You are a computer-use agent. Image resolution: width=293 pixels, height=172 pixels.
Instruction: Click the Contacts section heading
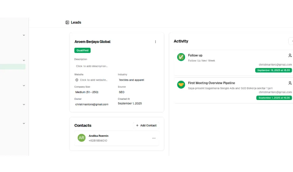(83, 125)
